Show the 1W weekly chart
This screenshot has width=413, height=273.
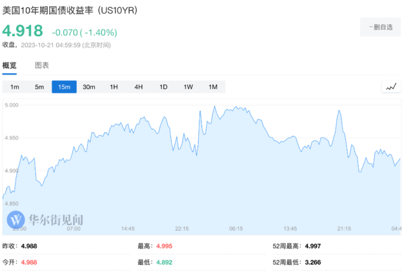pos(188,87)
